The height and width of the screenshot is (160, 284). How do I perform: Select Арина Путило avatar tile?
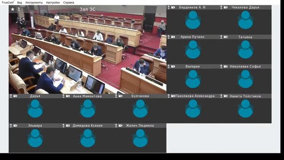pyautogui.click(x=193, y=49)
